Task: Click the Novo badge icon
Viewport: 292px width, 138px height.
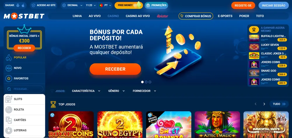Action: (9, 68)
